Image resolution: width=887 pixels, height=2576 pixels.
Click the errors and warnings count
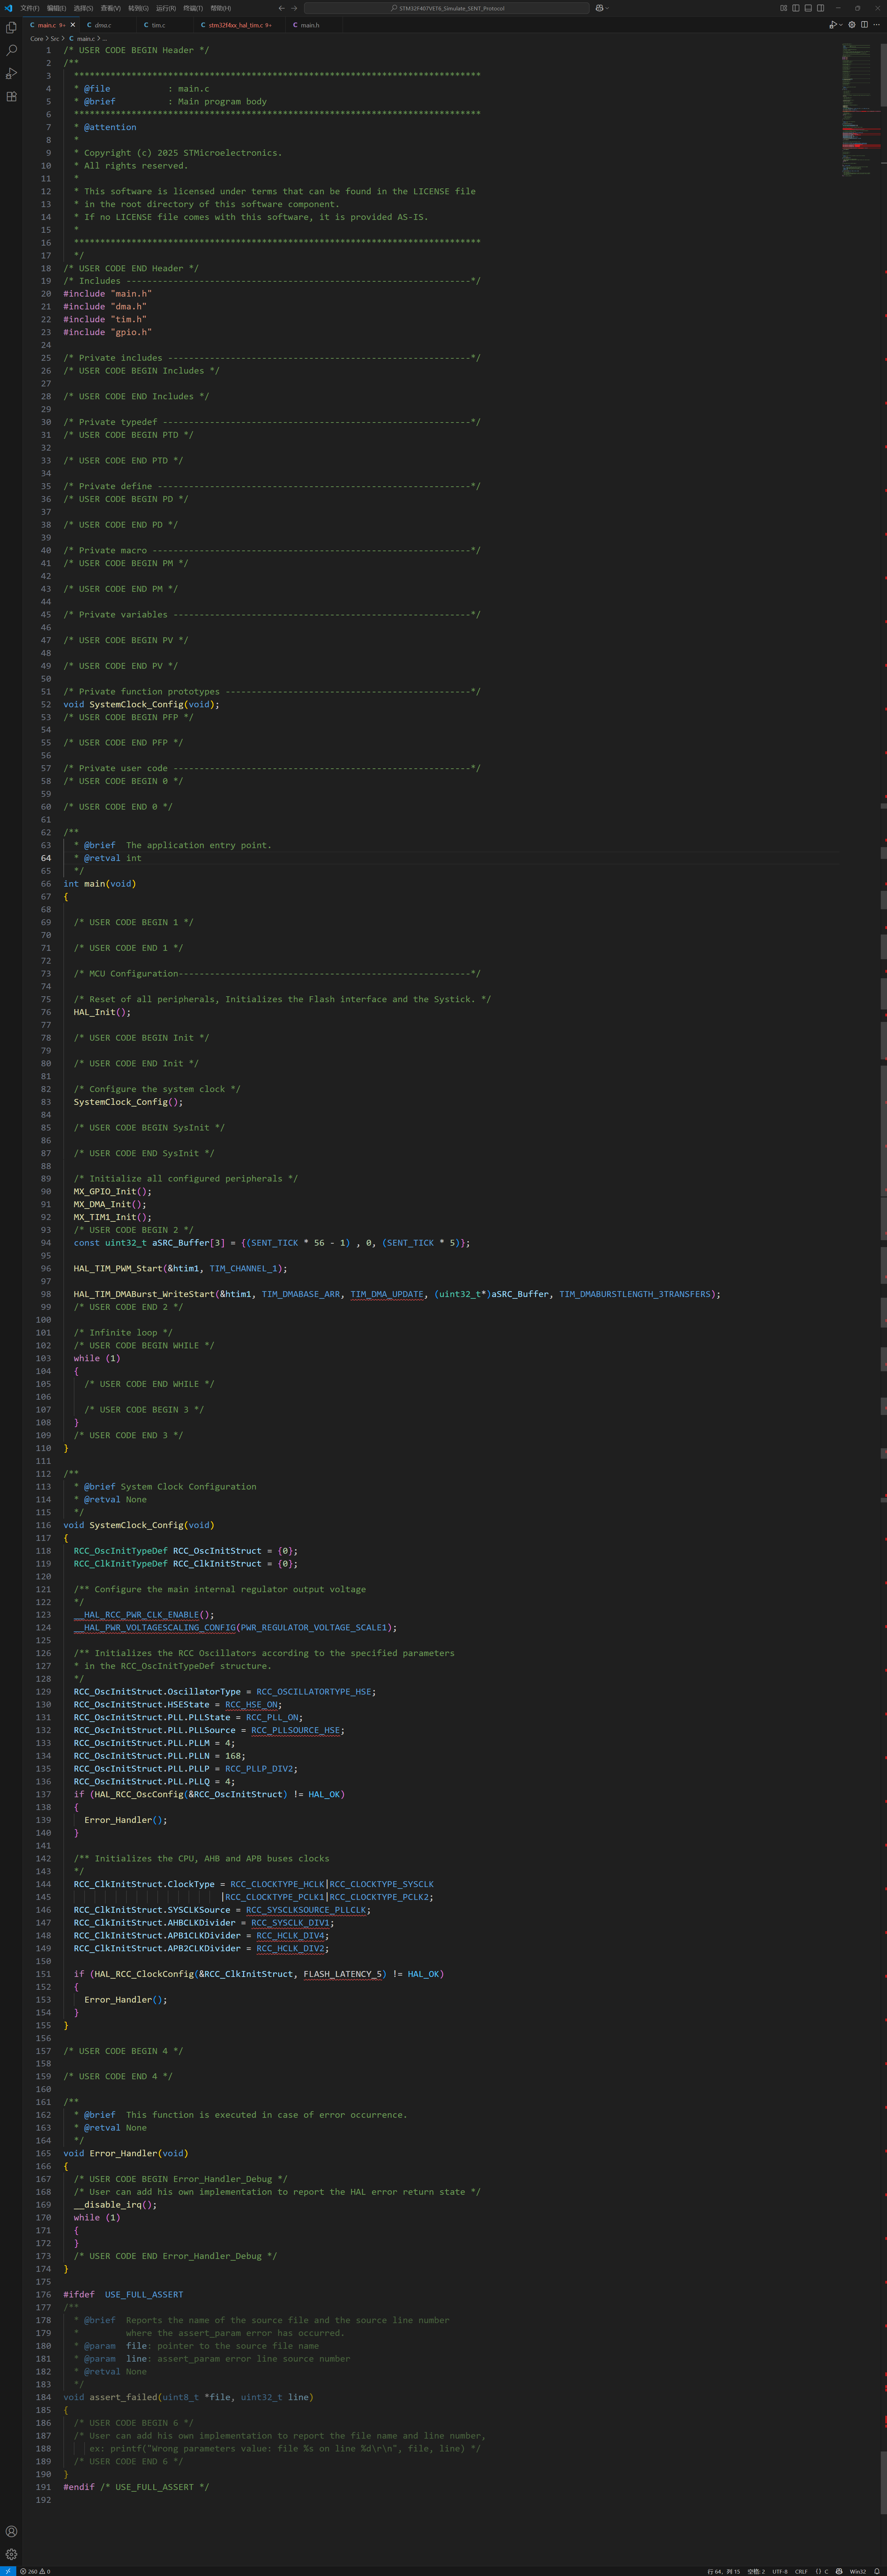[35, 2571]
